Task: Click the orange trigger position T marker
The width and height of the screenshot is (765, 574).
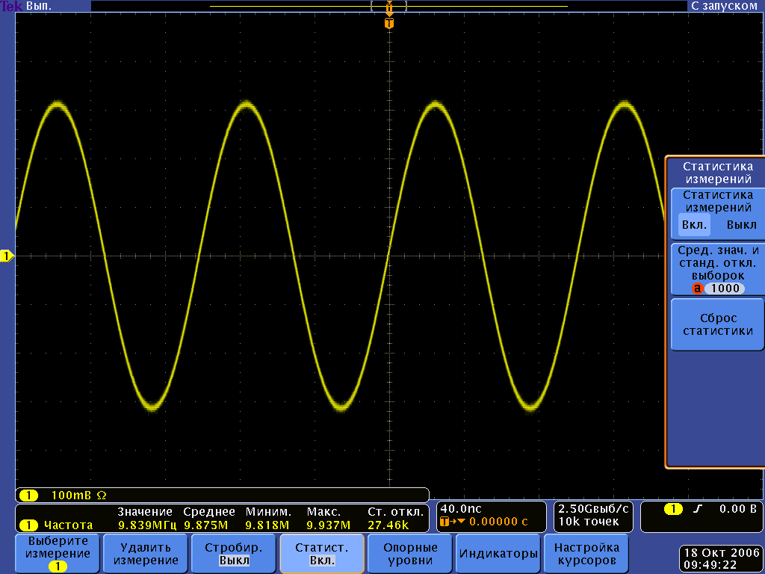Action: click(388, 23)
